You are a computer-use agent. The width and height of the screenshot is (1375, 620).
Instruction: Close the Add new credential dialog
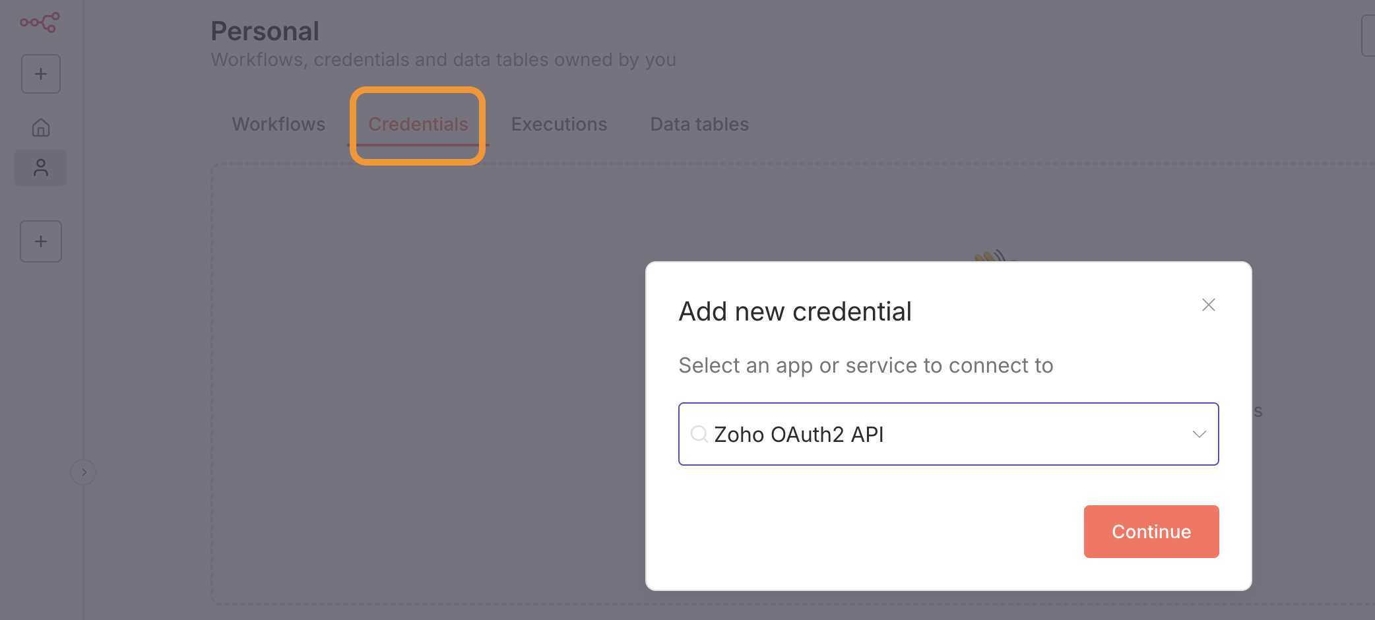(x=1208, y=305)
